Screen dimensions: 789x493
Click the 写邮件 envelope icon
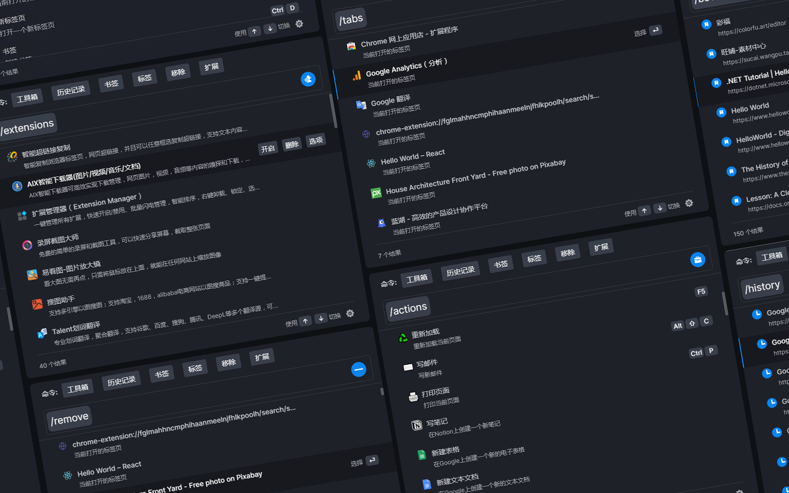[x=407, y=367]
